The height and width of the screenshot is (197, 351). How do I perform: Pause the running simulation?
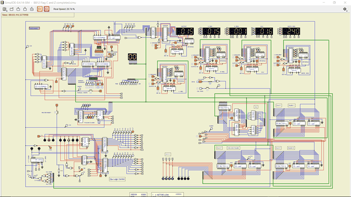click(47, 9)
